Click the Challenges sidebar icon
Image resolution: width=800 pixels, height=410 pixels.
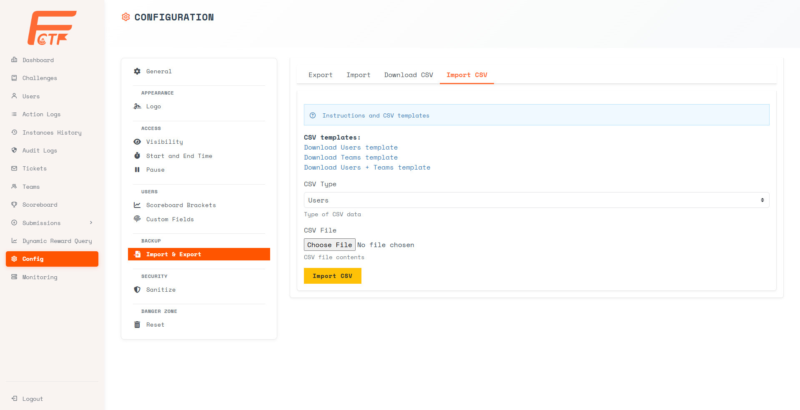[x=14, y=78]
